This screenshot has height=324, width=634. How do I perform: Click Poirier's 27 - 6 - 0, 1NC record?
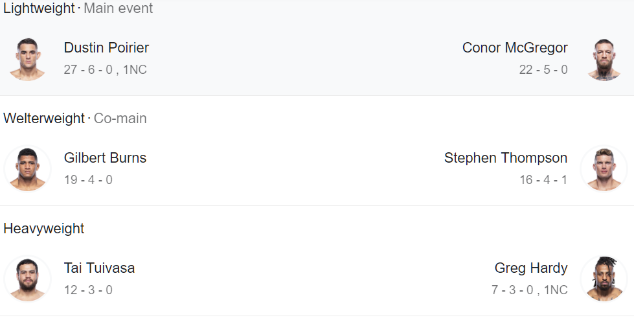coord(105,69)
